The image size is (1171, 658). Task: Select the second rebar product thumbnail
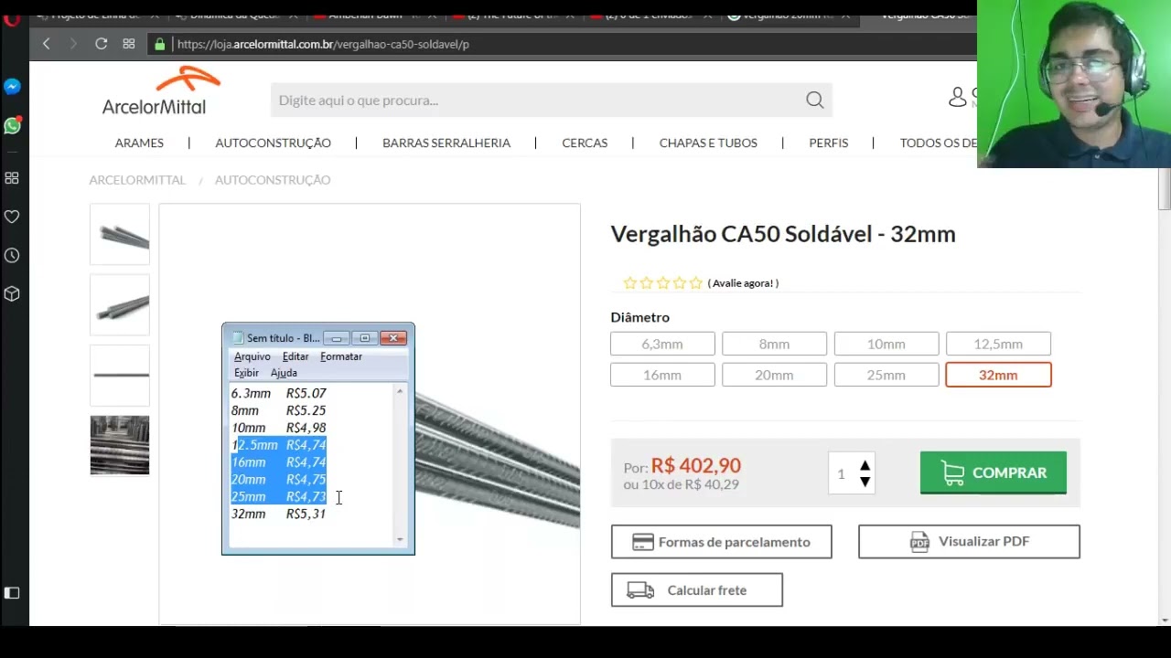click(120, 304)
